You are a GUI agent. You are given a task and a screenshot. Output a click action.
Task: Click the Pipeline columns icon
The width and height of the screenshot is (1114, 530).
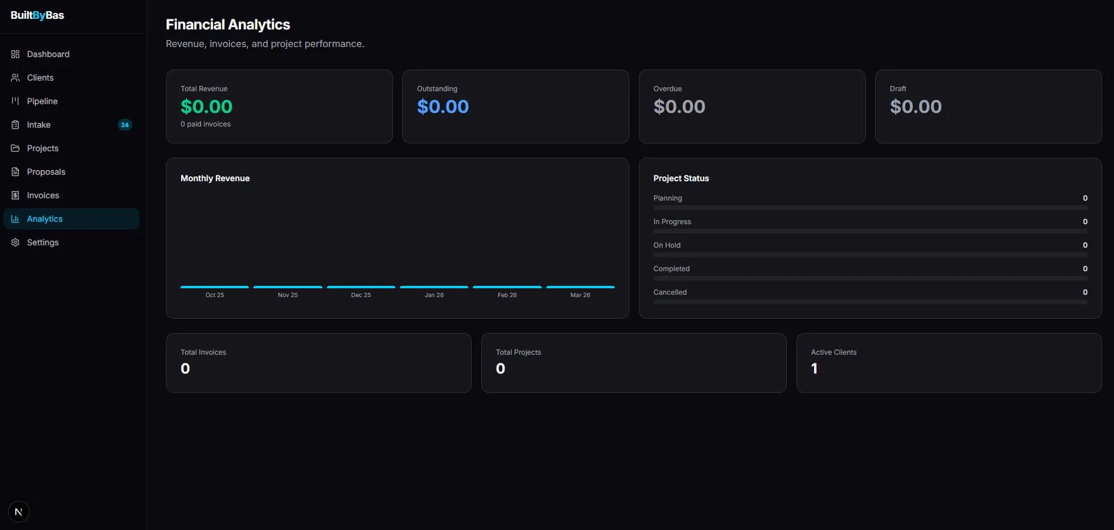point(15,101)
